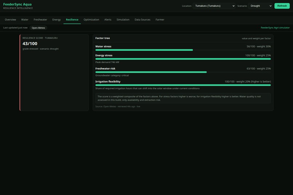Click the Freshwater risk progress bar

(183, 72)
